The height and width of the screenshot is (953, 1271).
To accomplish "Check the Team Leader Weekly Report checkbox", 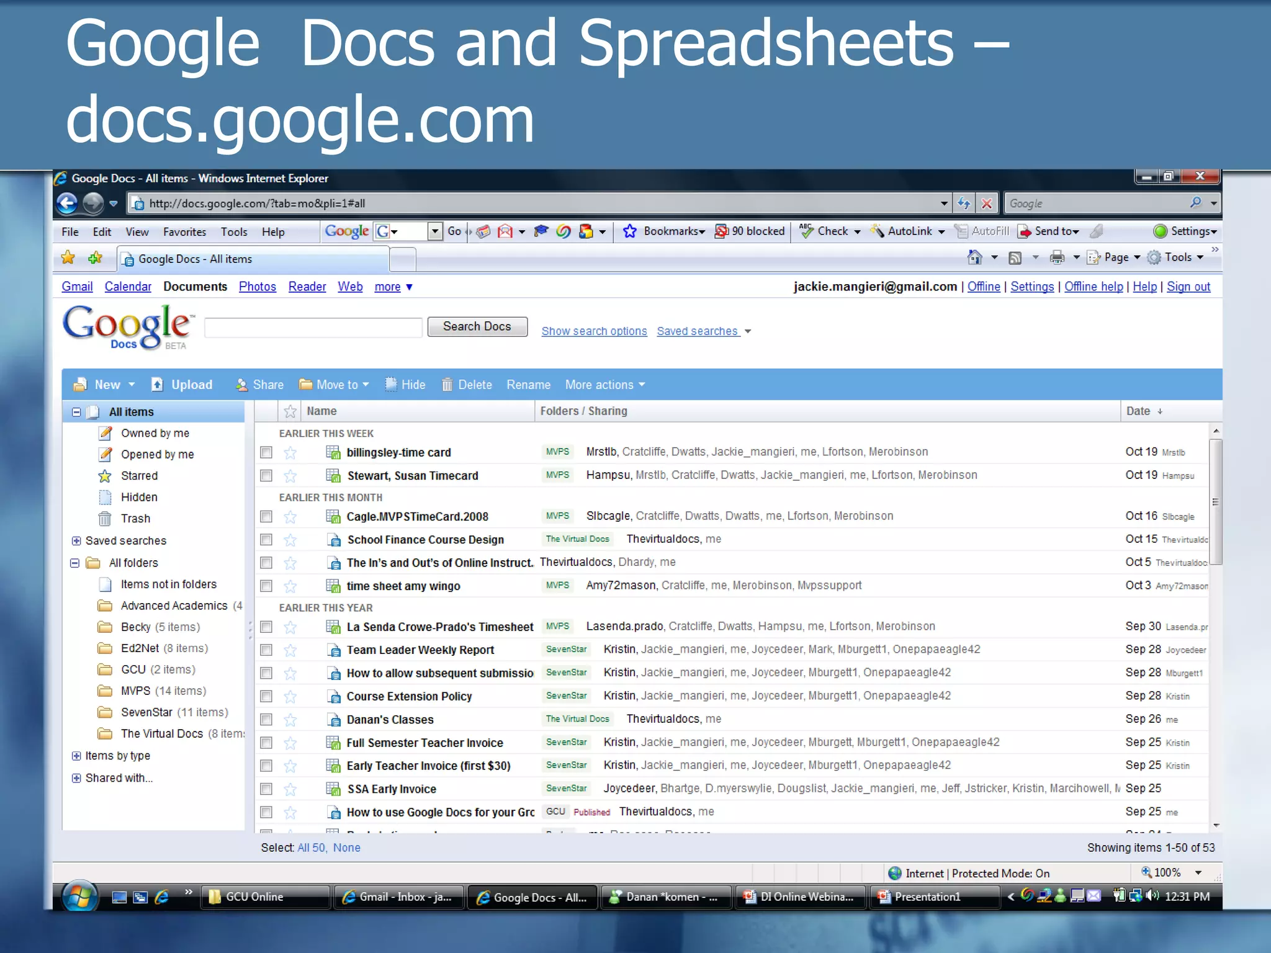I will [266, 650].
